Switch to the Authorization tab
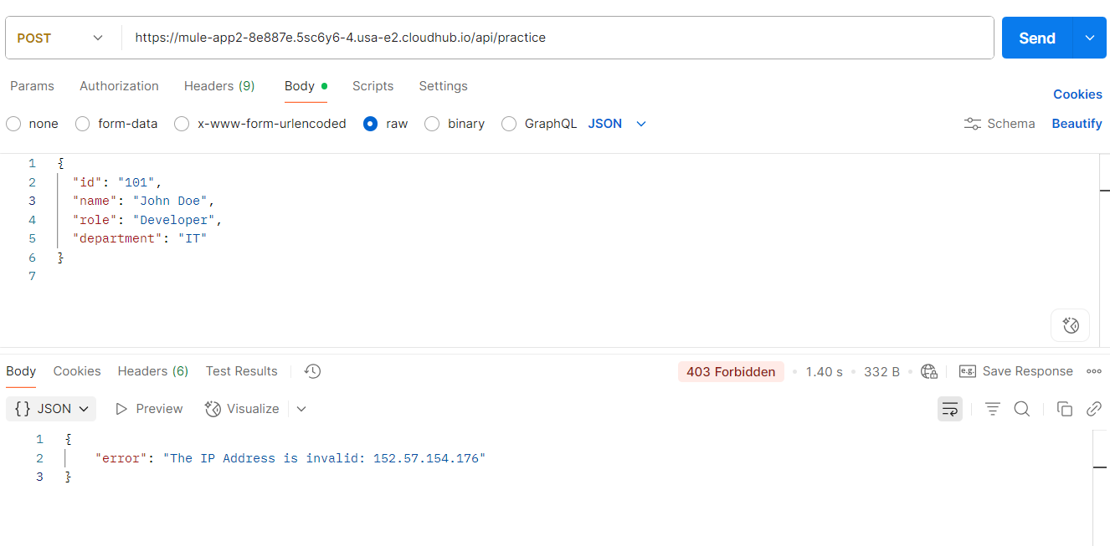 click(x=119, y=86)
